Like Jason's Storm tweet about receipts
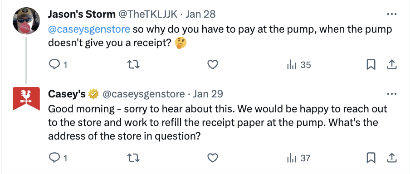 coord(213,64)
